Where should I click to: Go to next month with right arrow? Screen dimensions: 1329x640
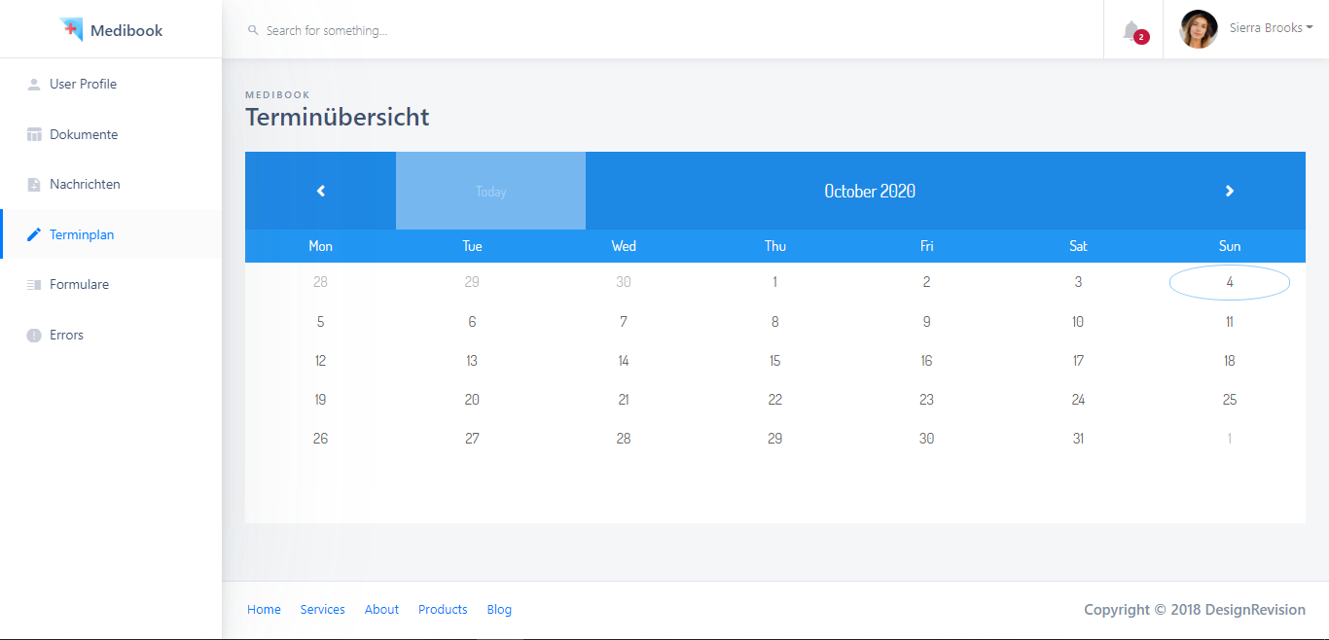point(1230,191)
